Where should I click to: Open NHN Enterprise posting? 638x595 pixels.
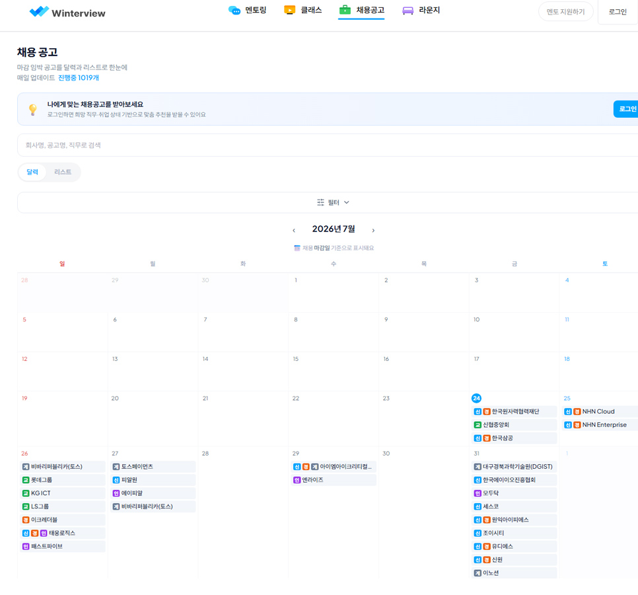pos(600,425)
